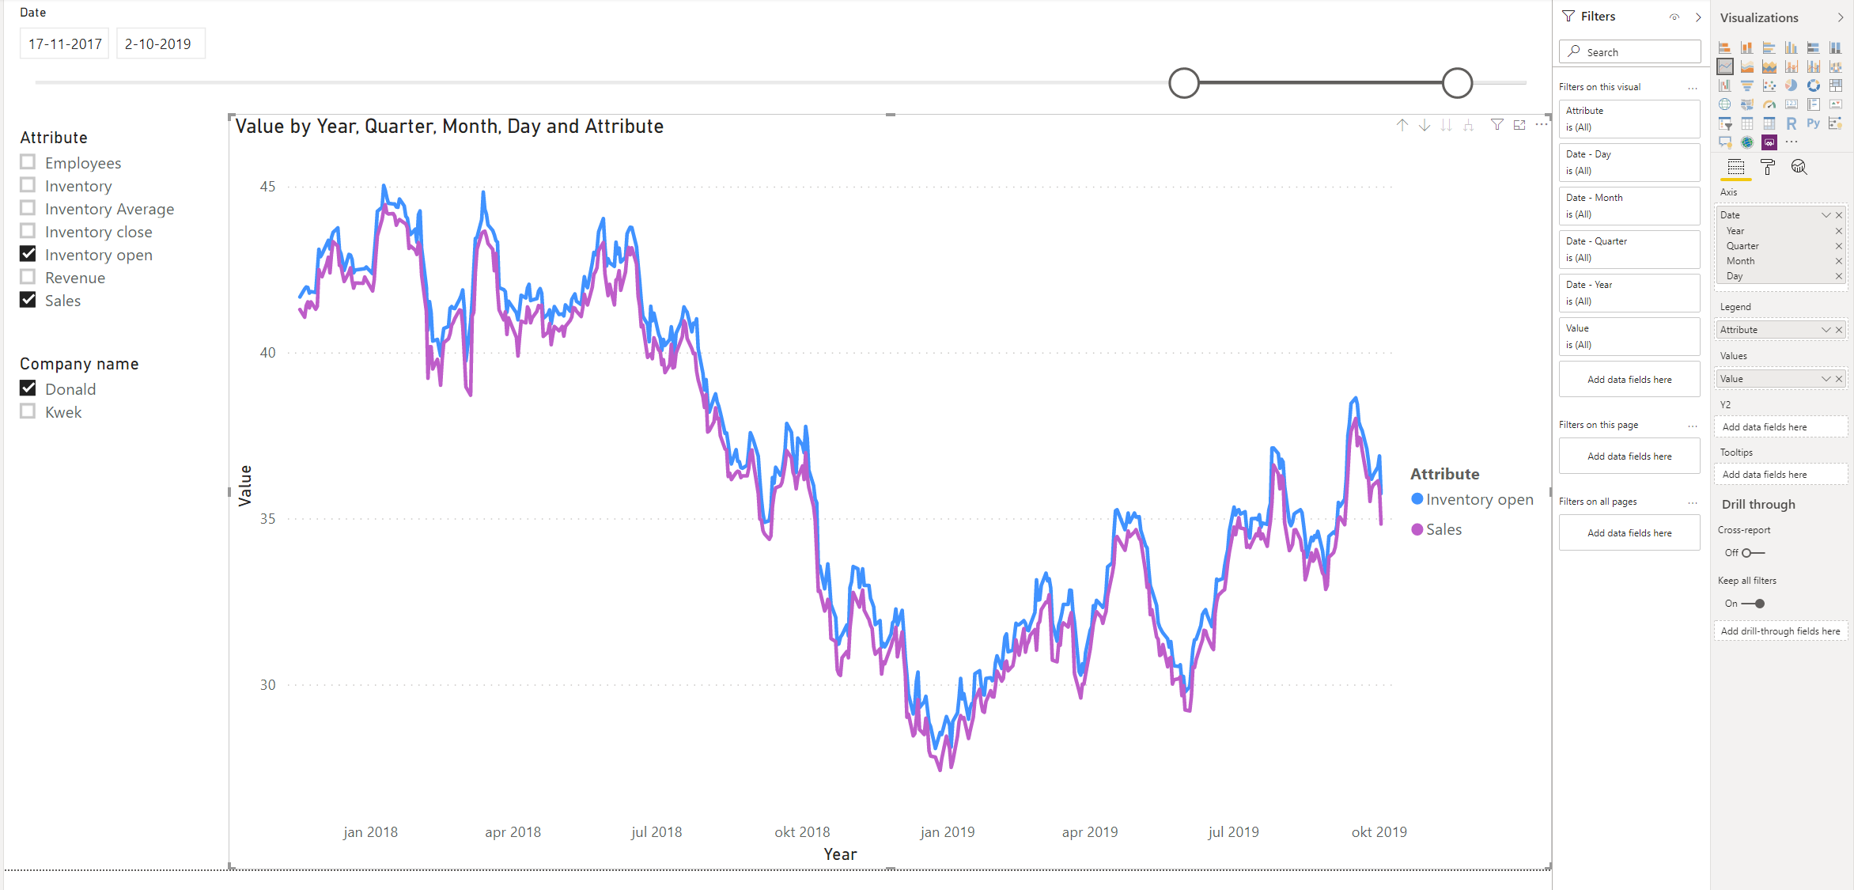1854x890 pixels.
Task: Open chart's More options ellipsis
Action: 1542,124
